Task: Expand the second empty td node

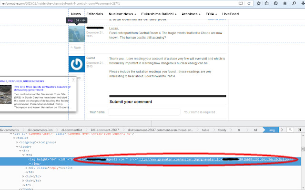Action: click(x=23, y=180)
